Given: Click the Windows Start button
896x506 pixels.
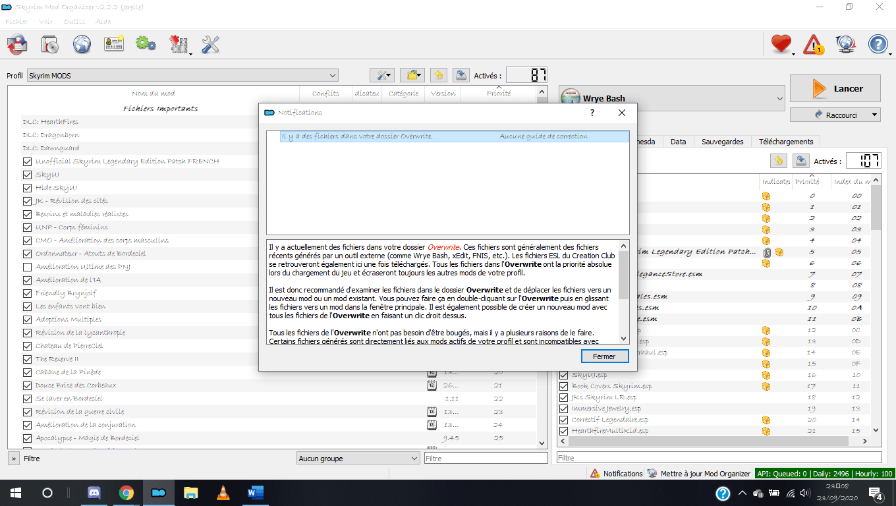Looking at the screenshot, I should pyautogui.click(x=16, y=493).
